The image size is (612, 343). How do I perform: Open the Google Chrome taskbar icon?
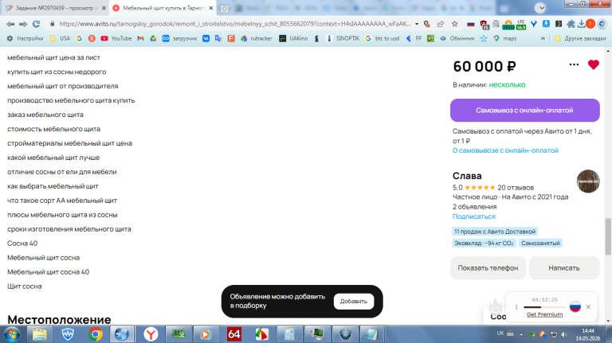point(96,334)
